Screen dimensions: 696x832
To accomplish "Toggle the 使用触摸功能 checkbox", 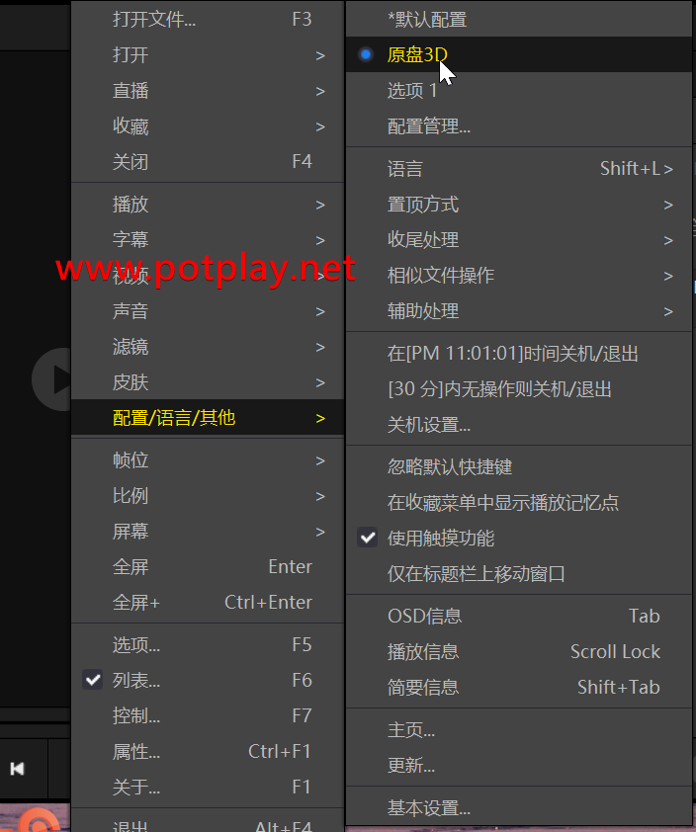I will pos(519,539).
